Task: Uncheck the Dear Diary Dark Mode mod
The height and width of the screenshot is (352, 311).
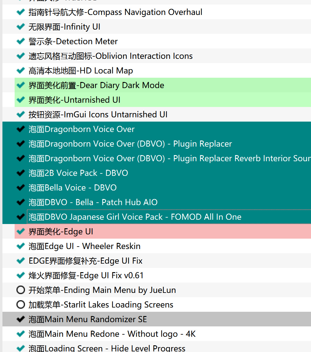Action: [21, 85]
